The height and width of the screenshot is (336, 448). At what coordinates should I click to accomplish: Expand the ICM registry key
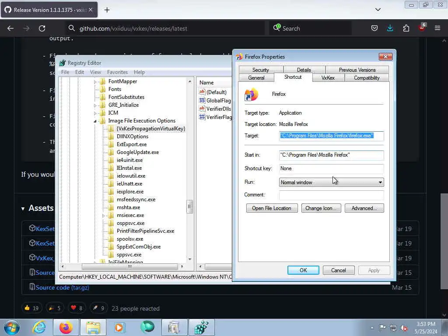coord(95,113)
